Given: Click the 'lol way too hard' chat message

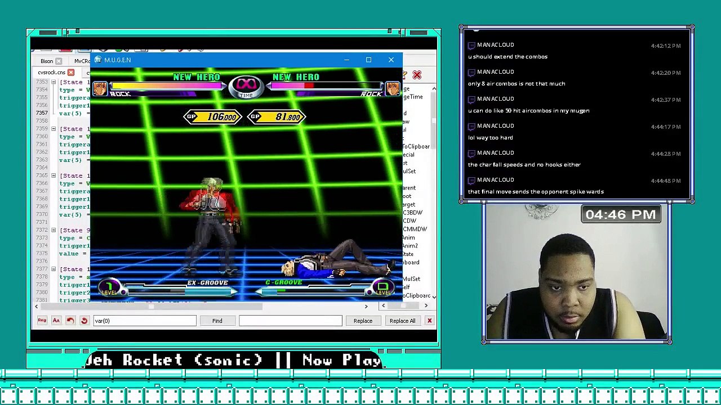Looking at the screenshot, I should pos(490,138).
